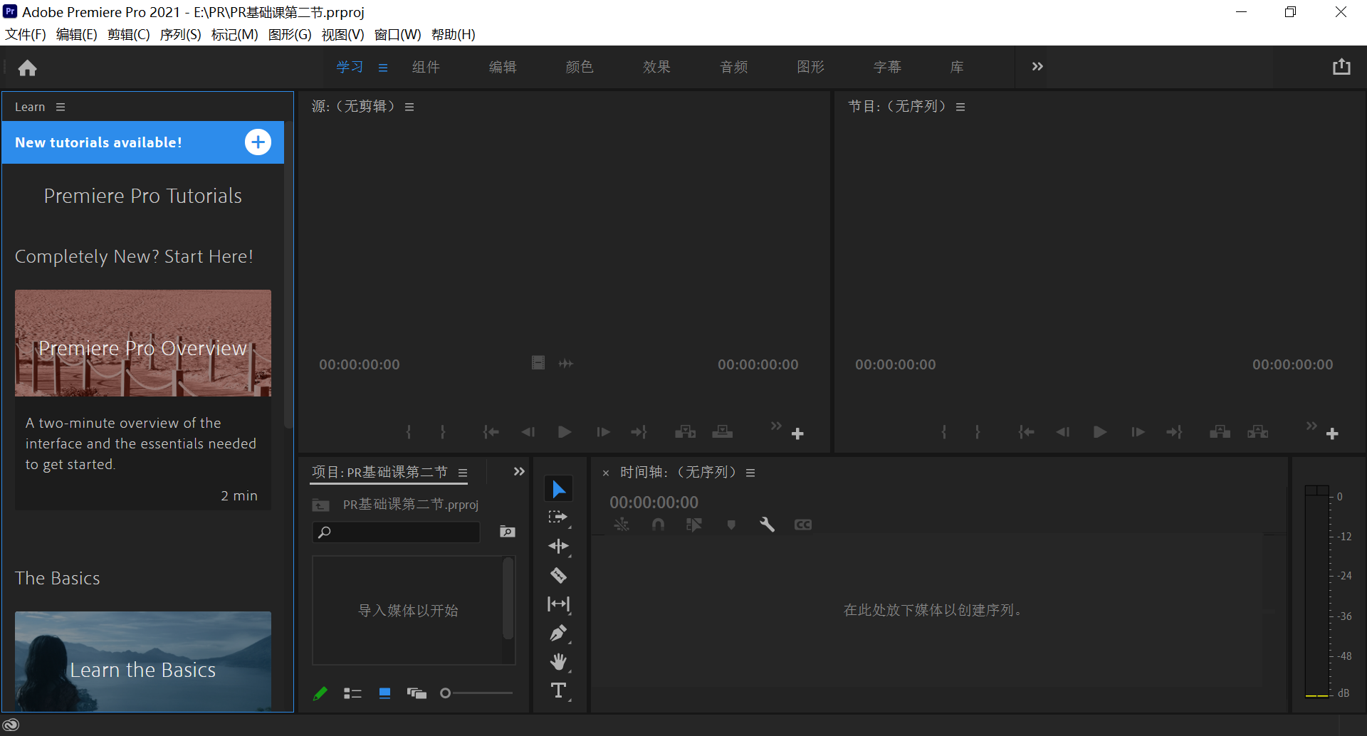Play the Source monitor clip
The image size is (1367, 736).
(x=565, y=432)
